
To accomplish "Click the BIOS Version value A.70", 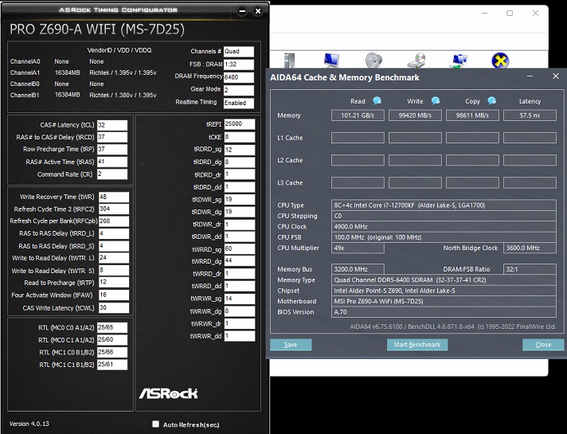I will click(x=444, y=311).
